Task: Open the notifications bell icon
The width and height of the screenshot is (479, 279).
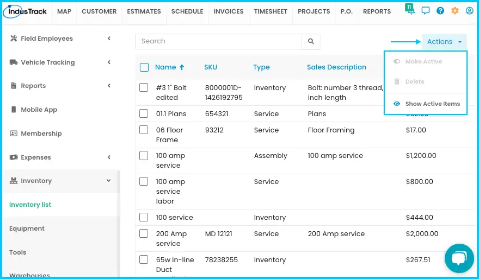Action: (410, 10)
